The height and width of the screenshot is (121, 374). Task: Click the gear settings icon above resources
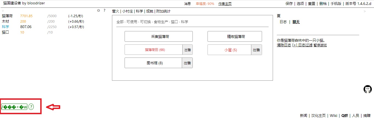click(x=99, y=11)
